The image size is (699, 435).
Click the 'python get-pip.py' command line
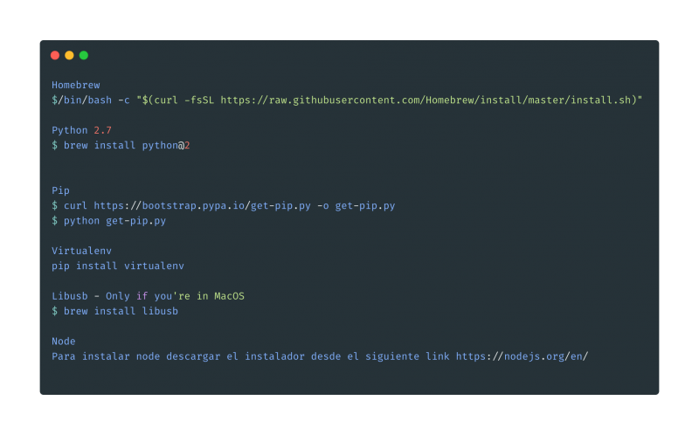[114, 221]
